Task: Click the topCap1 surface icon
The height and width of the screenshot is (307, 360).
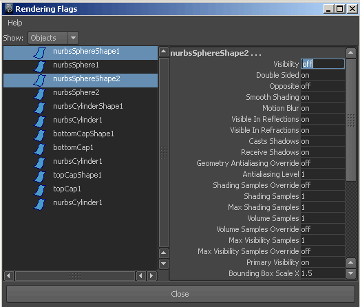Action: click(x=40, y=191)
